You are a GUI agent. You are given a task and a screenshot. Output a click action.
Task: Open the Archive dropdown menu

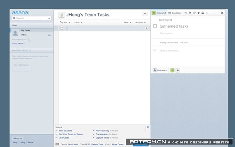tap(141, 22)
